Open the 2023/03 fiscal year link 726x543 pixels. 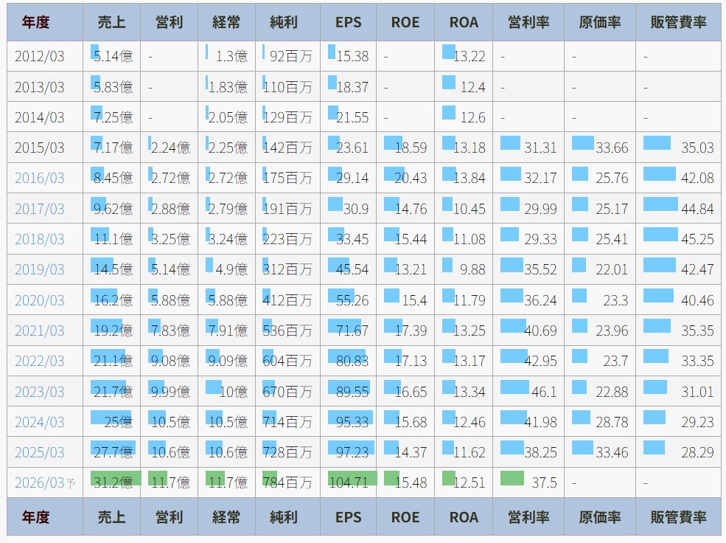tap(39, 392)
